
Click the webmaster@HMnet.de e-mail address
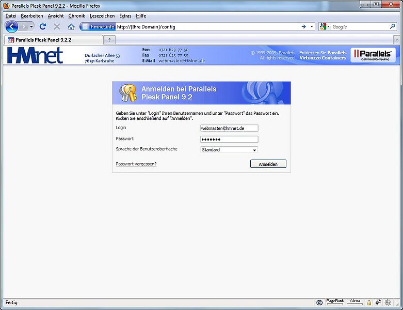[x=182, y=61]
